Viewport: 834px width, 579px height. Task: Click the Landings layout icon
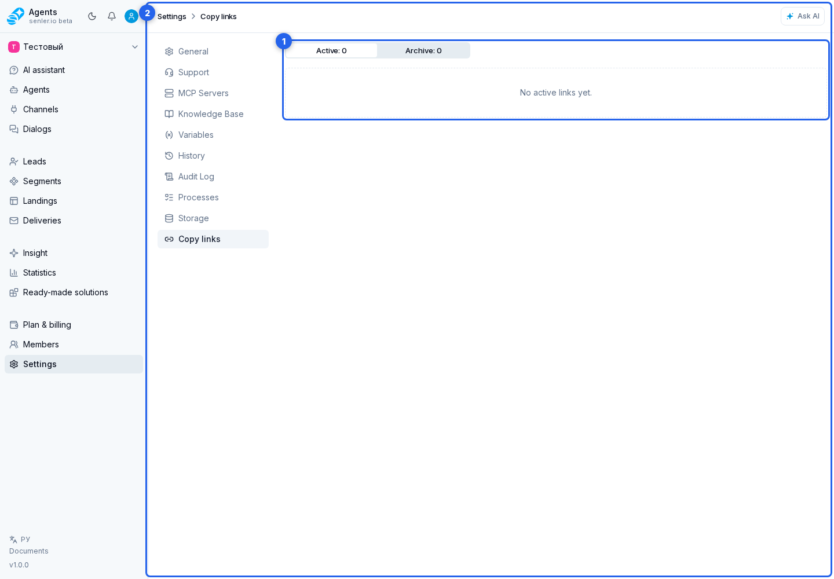pos(14,201)
